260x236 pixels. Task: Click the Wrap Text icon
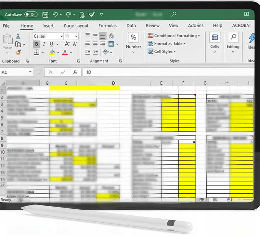111,35
